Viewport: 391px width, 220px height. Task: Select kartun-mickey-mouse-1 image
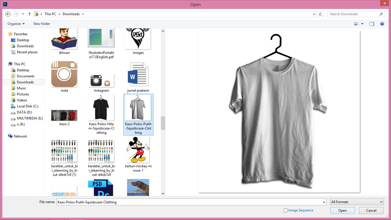pos(138,155)
